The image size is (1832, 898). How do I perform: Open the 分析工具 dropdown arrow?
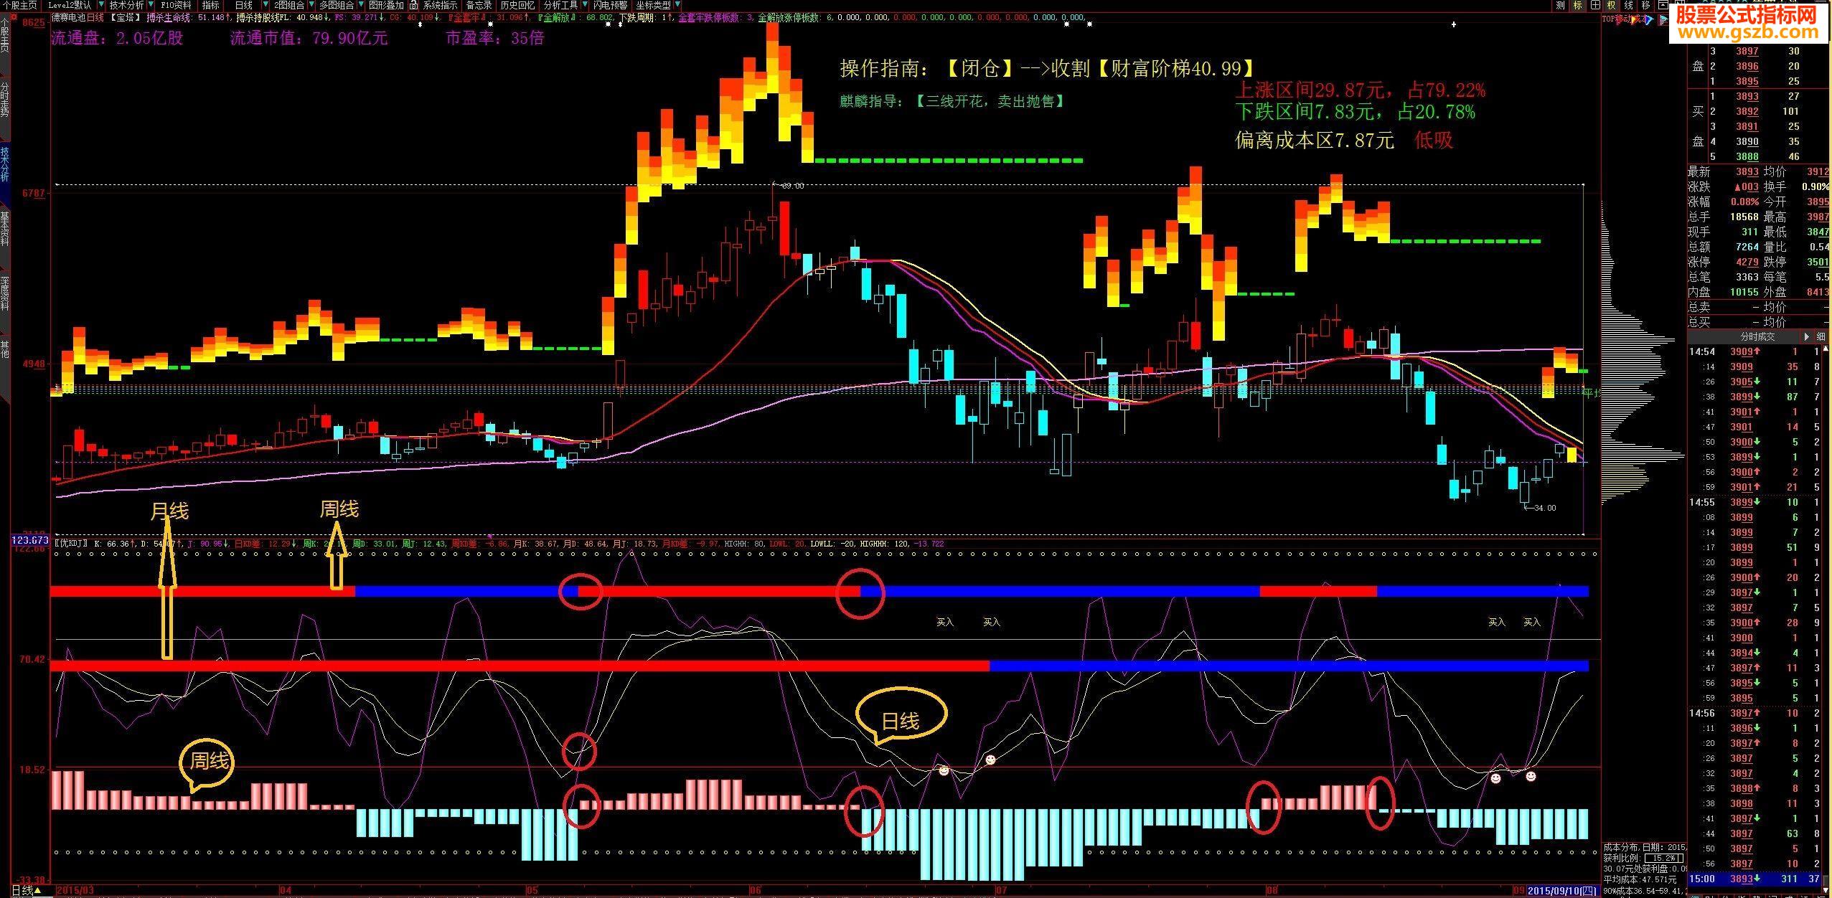(x=583, y=5)
